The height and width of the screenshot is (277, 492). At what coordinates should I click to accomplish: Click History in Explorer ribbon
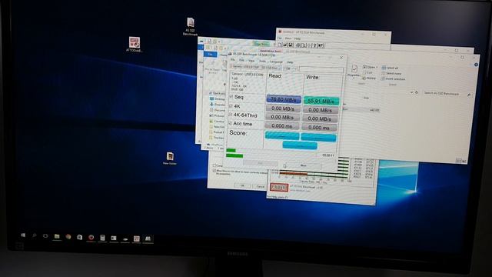pyautogui.click(x=369, y=78)
